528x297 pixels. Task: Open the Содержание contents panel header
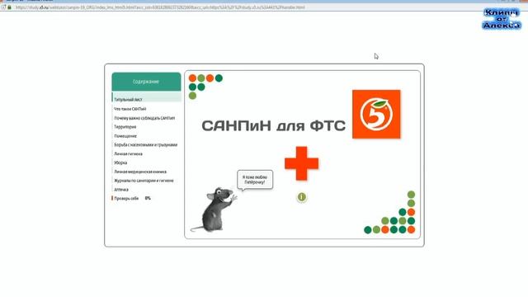pyautogui.click(x=146, y=82)
